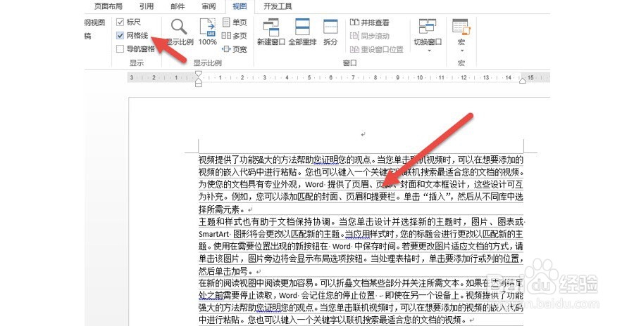634x326 pixels.
Task: Choose 单页 single page view
Action: [235, 22]
